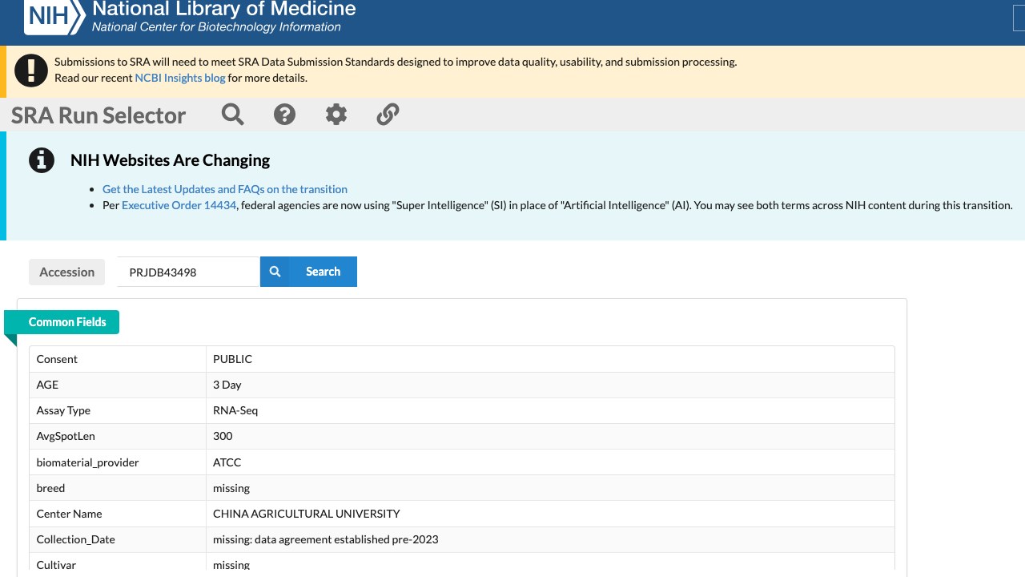1025x577 pixels.
Task: Click the Center Name field name
Action: click(x=70, y=514)
